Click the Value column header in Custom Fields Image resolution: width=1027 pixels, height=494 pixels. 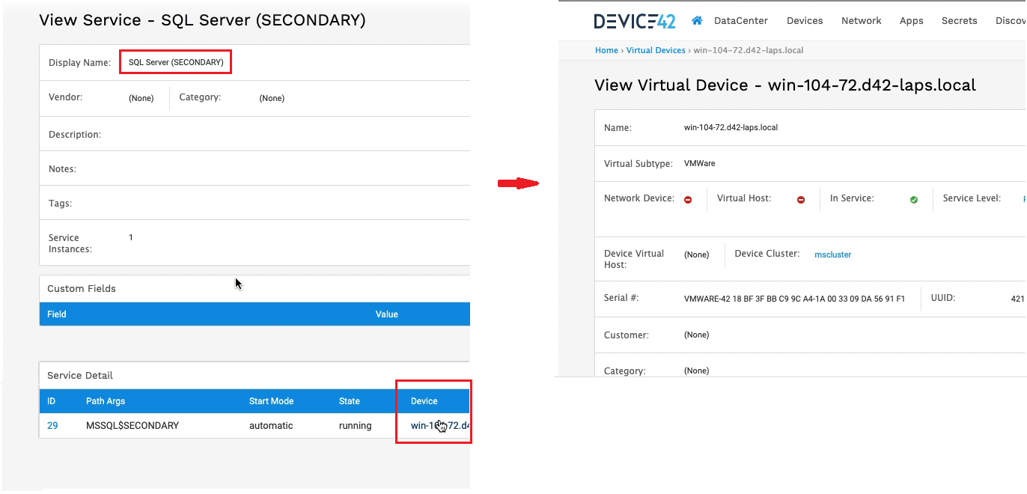pyautogui.click(x=387, y=314)
